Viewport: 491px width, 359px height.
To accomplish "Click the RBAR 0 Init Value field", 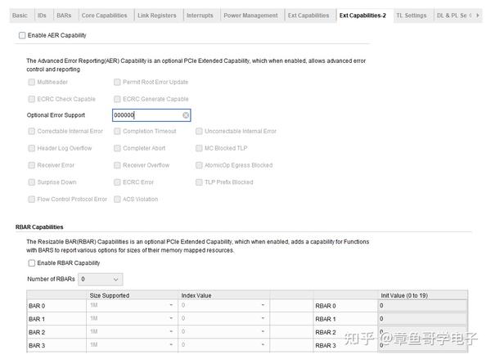I will click(421, 305).
